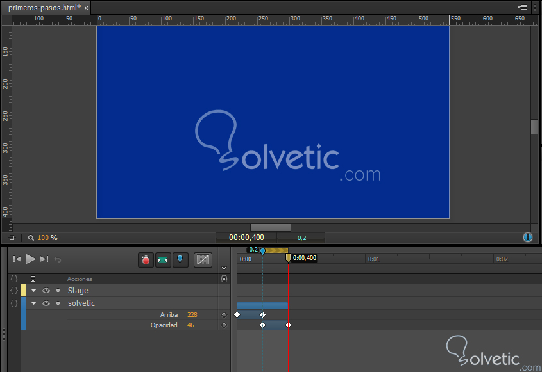The height and width of the screenshot is (372, 542).
Task: Open the panel options menu at top right
Action: point(522,7)
